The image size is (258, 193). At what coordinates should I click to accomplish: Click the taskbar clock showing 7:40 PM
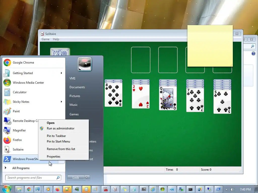coord(245,189)
